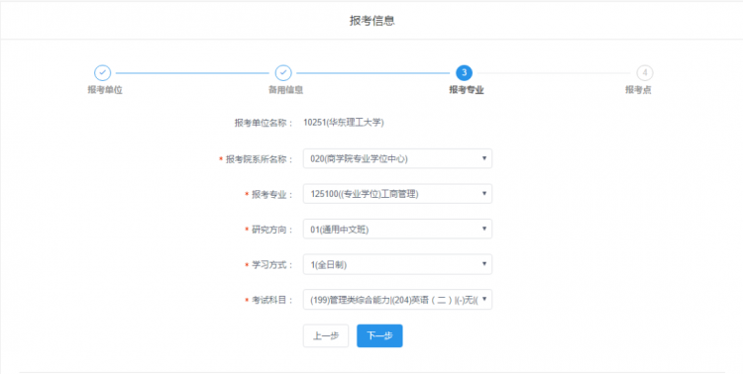Select the 报考点 step label
Image resolution: width=743 pixels, height=374 pixels.
pyautogui.click(x=638, y=90)
